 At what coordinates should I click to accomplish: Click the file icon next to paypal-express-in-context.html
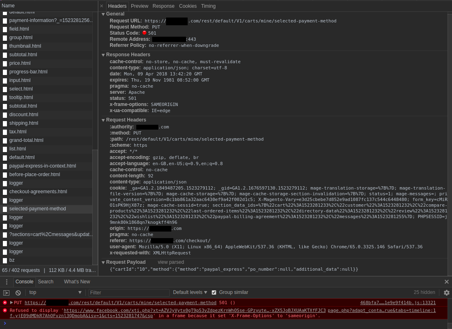click(5, 166)
